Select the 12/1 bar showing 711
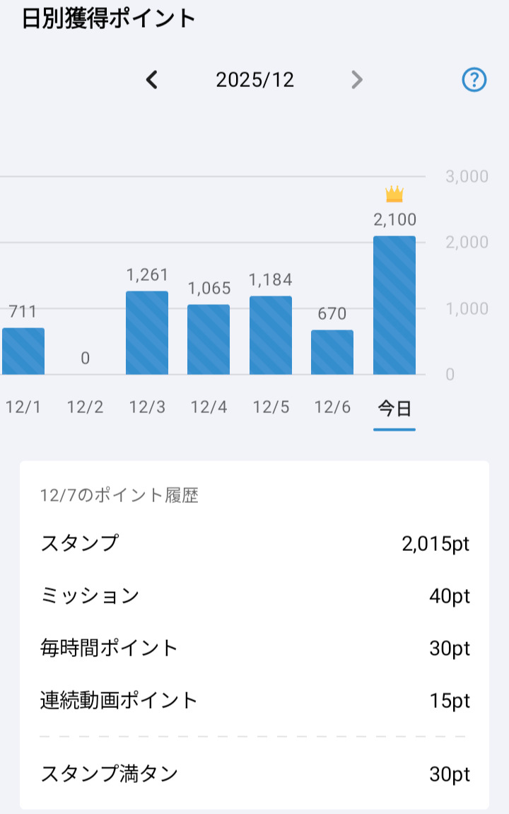The height and width of the screenshot is (814, 509). pos(23,351)
